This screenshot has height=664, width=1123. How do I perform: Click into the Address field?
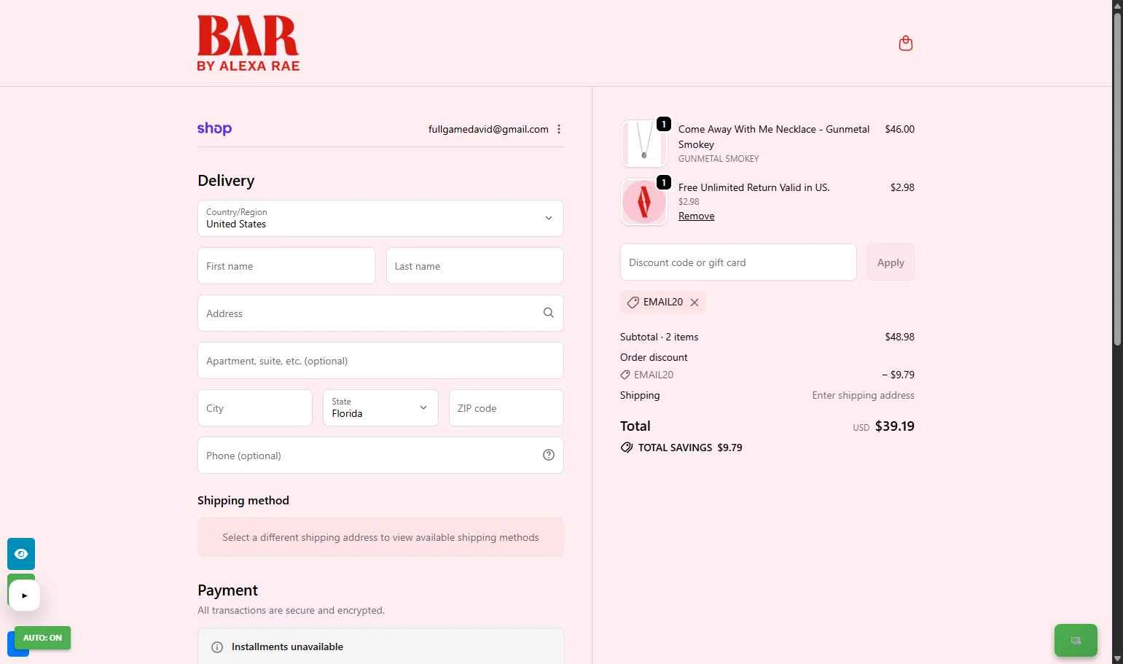pos(380,313)
